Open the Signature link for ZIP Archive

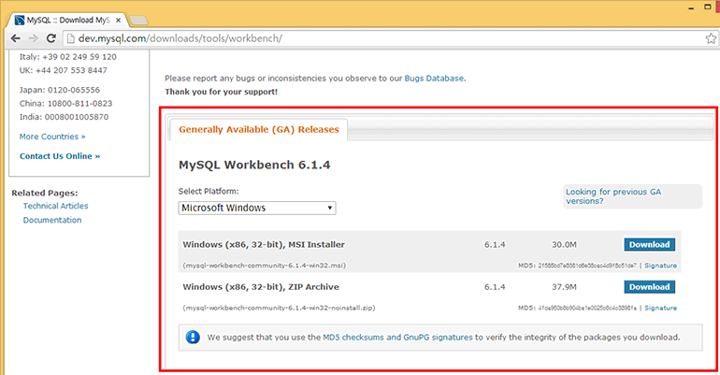(660, 308)
